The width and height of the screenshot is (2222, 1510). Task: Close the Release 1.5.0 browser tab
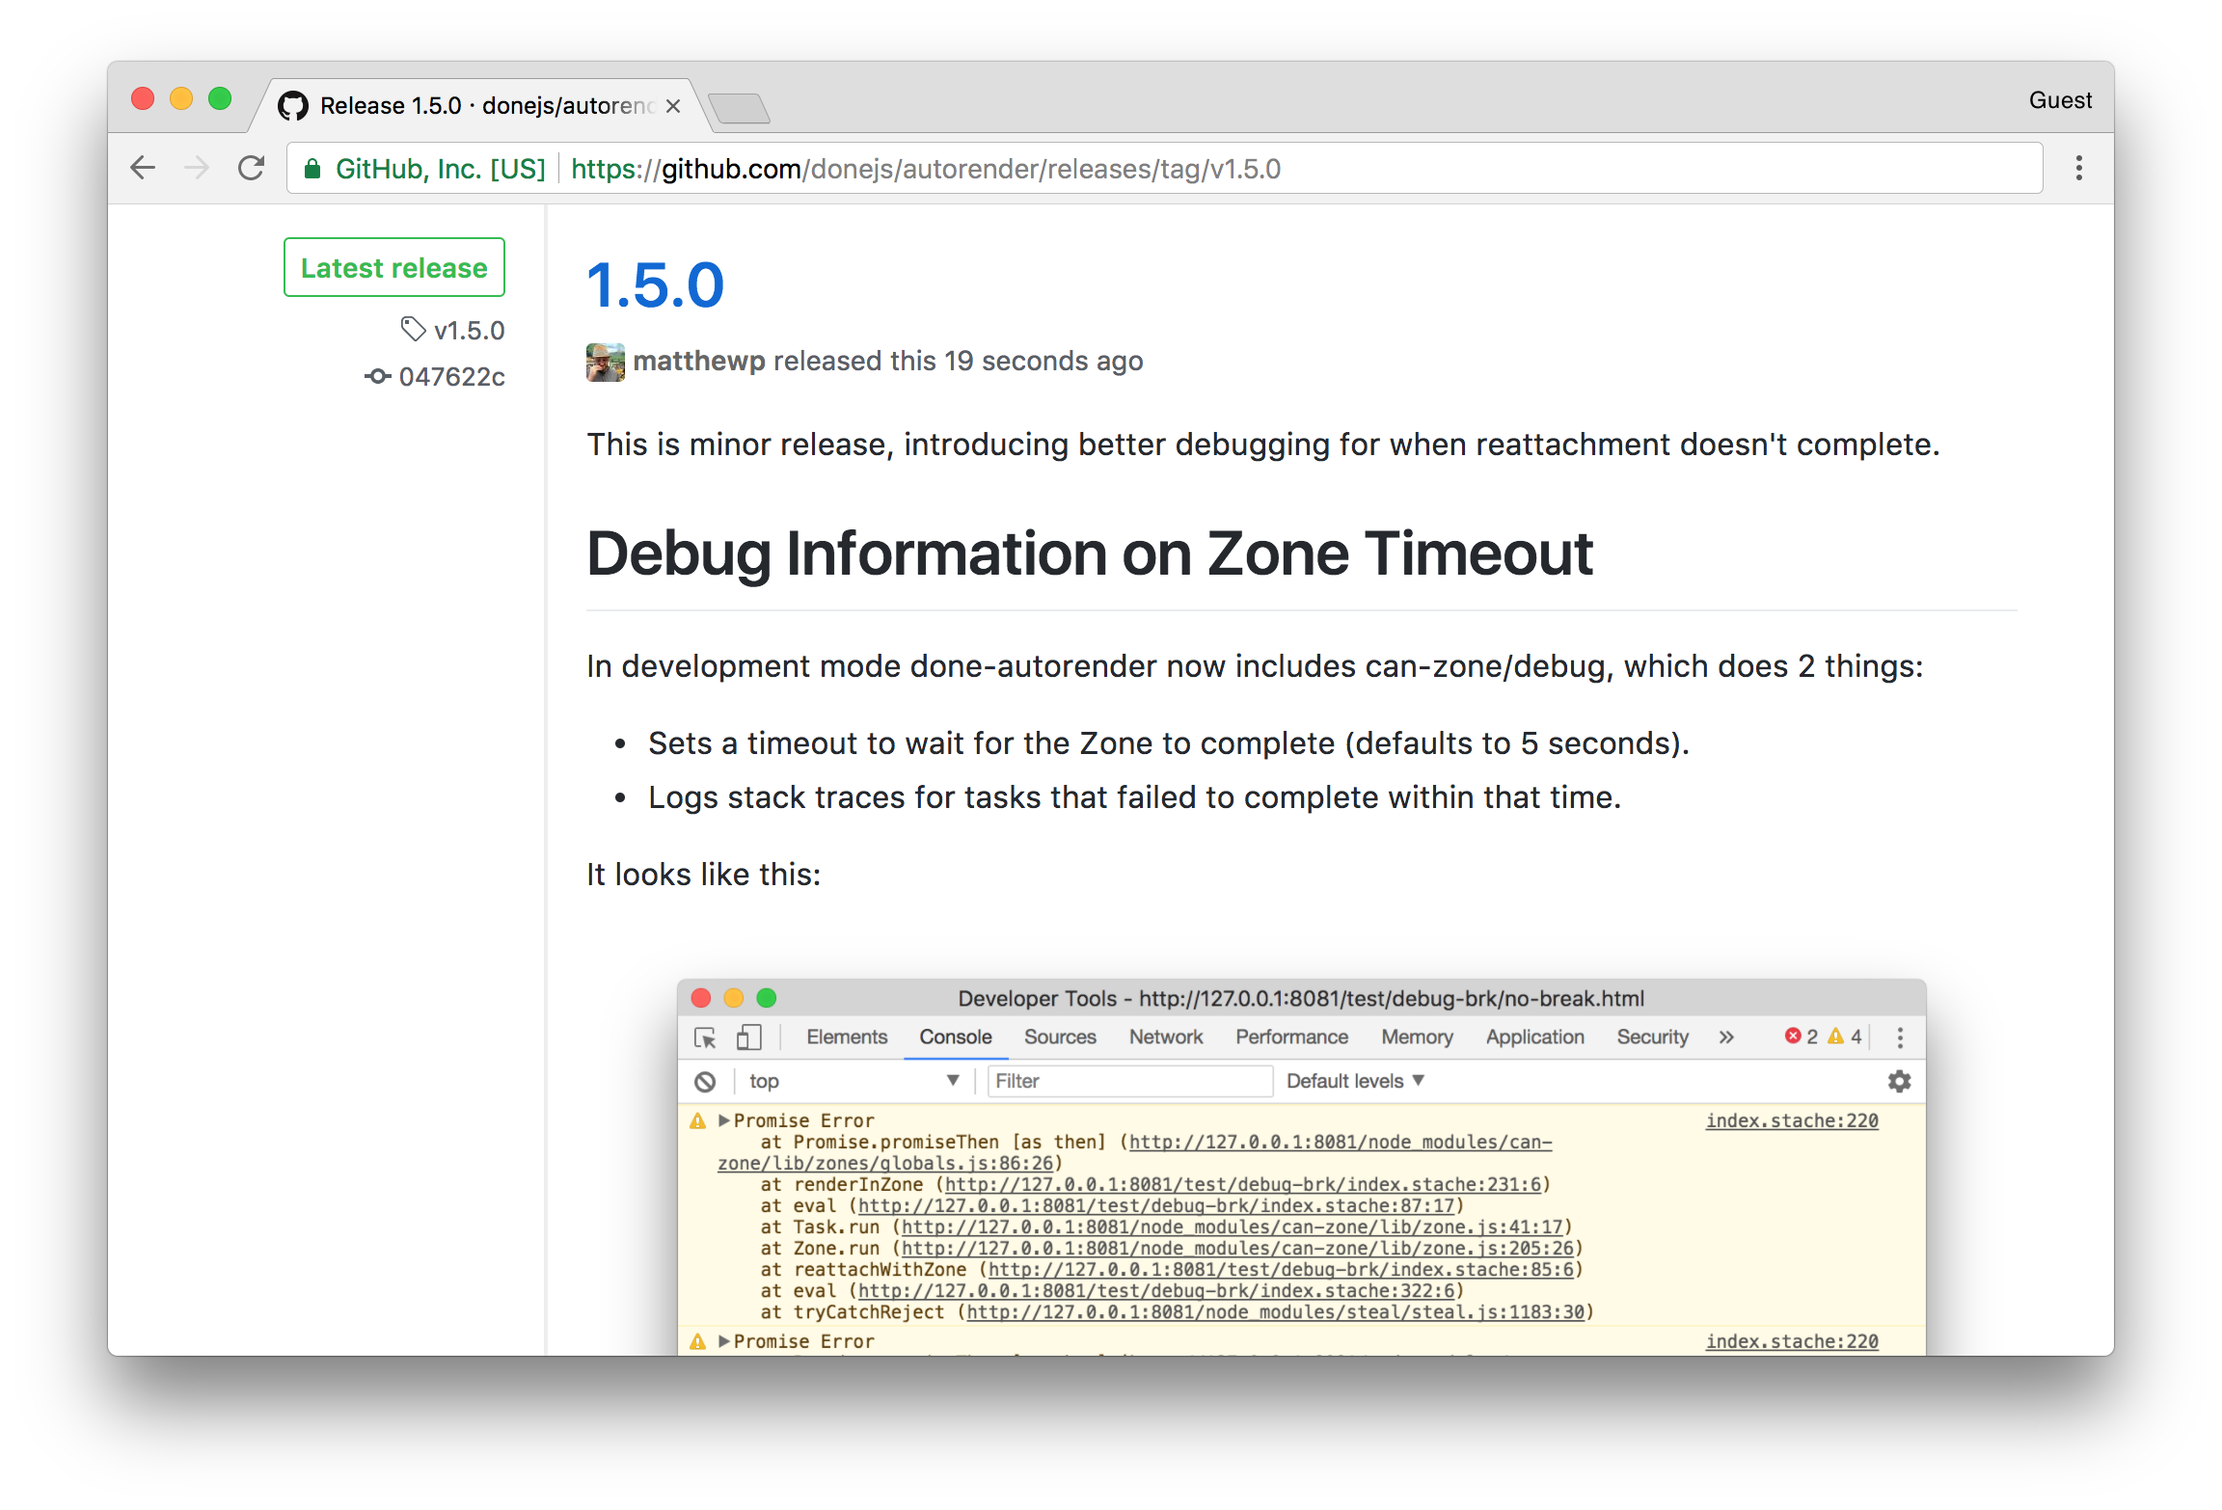point(673,106)
